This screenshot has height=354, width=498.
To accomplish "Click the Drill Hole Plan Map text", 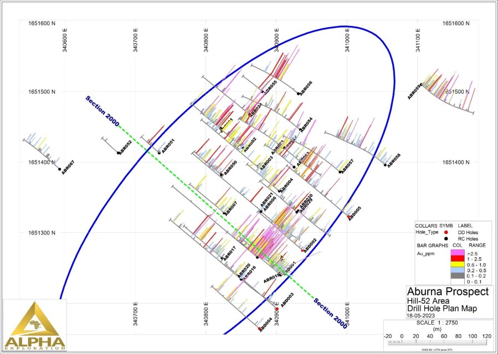I will pyautogui.click(x=442, y=308).
